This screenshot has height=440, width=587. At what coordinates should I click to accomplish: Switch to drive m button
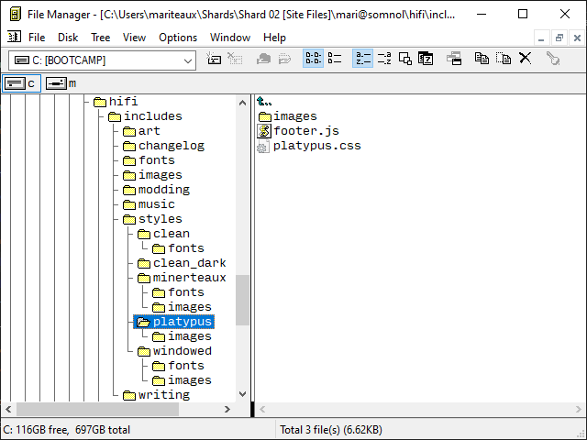coord(62,83)
